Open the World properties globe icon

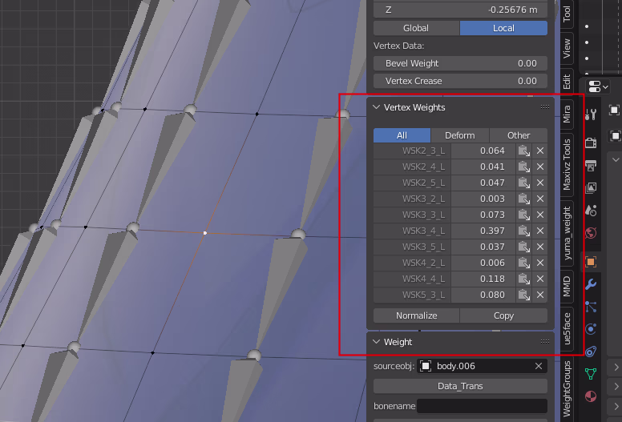coord(591,232)
